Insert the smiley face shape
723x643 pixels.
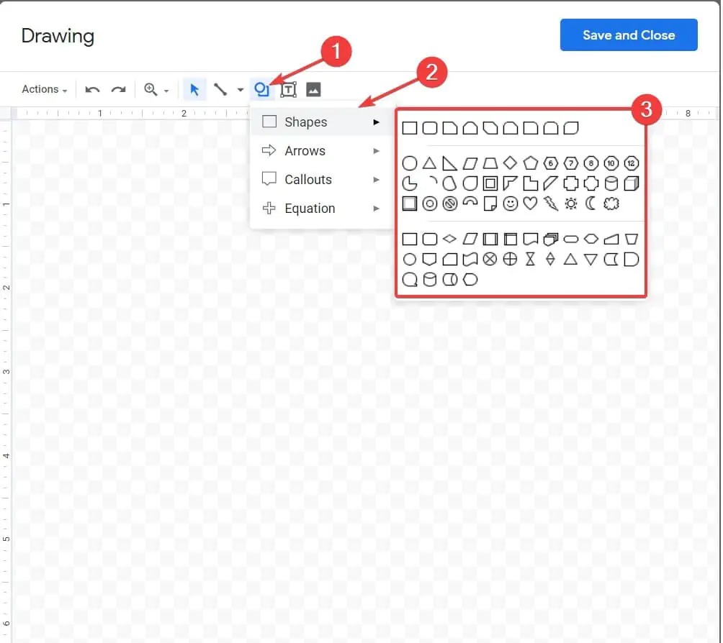click(x=510, y=204)
